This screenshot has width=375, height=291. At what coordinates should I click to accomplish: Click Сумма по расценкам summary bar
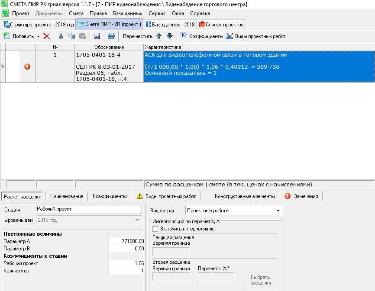pos(259,184)
